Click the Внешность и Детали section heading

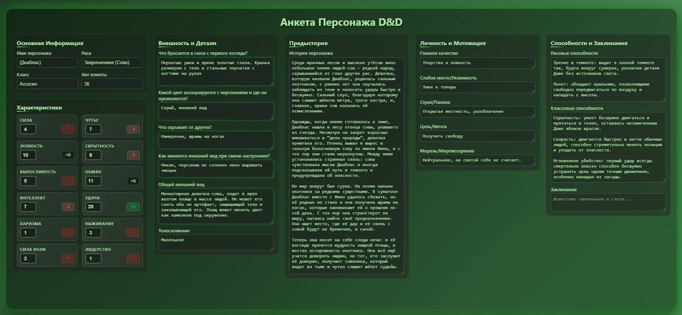pos(187,43)
